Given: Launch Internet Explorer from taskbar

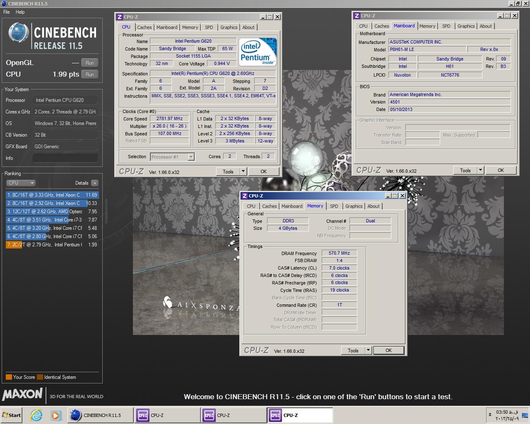Looking at the screenshot, I should pos(36,415).
